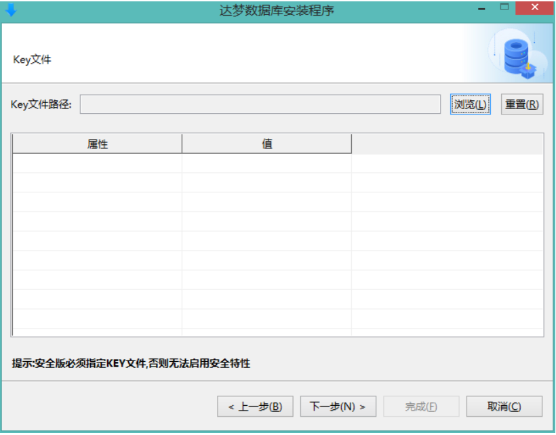Click the Key文件路径 label

click(41, 104)
